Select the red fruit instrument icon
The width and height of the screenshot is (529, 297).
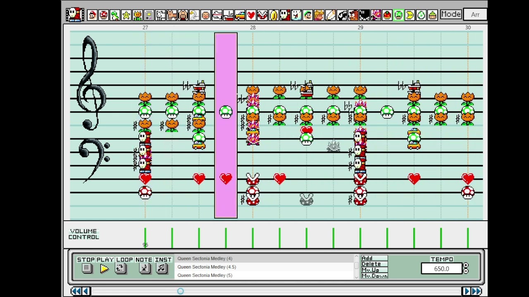pyautogui.click(x=387, y=15)
